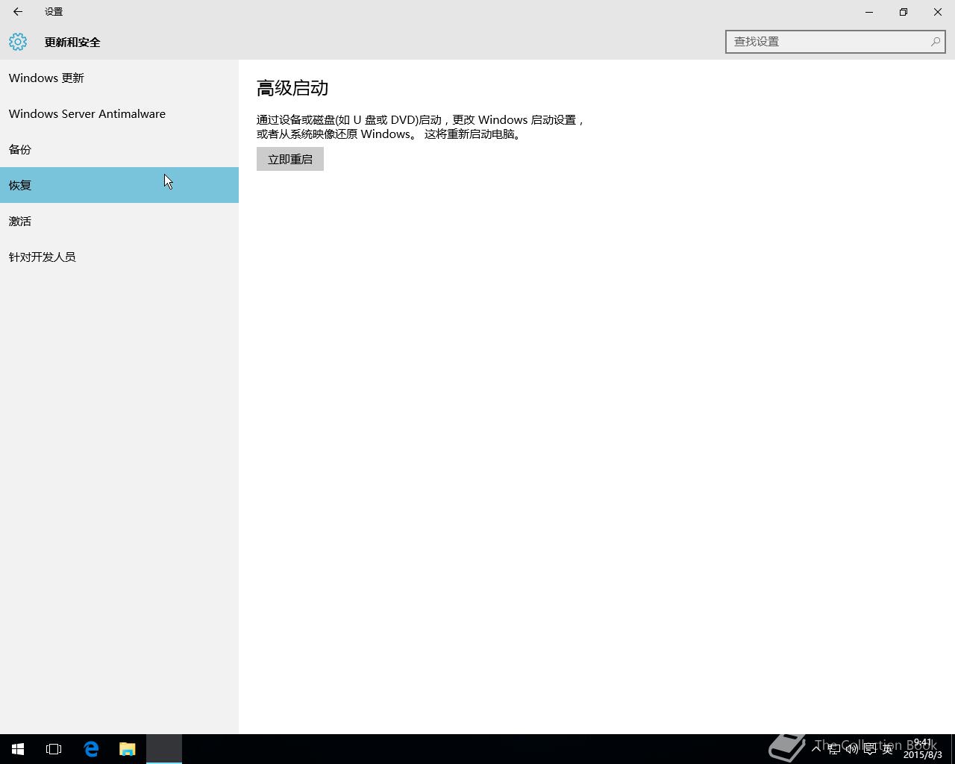955x764 pixels.
Task: Switch to the active Settings taskbar button
Action: click(164, 749)
